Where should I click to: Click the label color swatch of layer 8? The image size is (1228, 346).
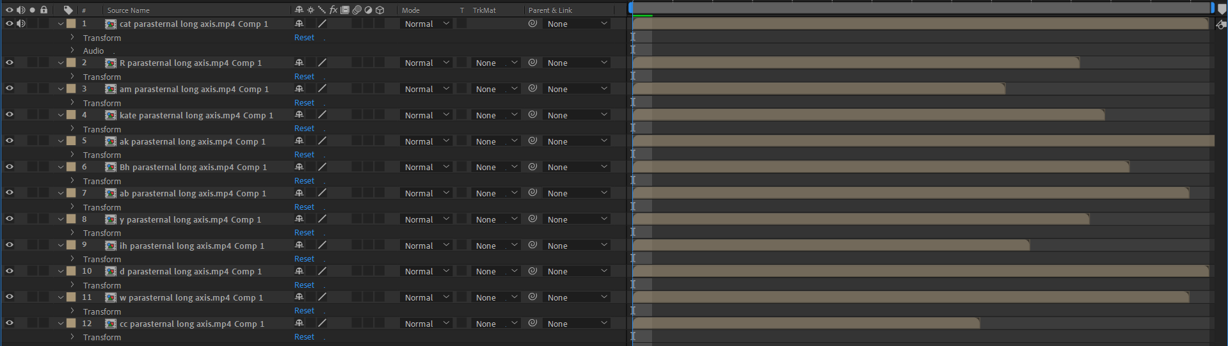point(71,219)
